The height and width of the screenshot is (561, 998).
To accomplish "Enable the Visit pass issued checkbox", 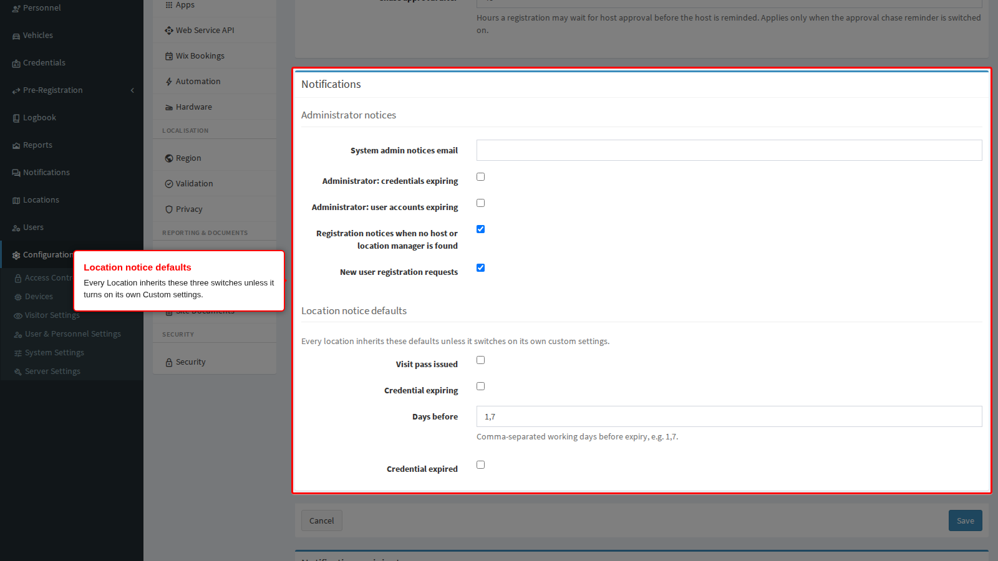I will 480,360.
